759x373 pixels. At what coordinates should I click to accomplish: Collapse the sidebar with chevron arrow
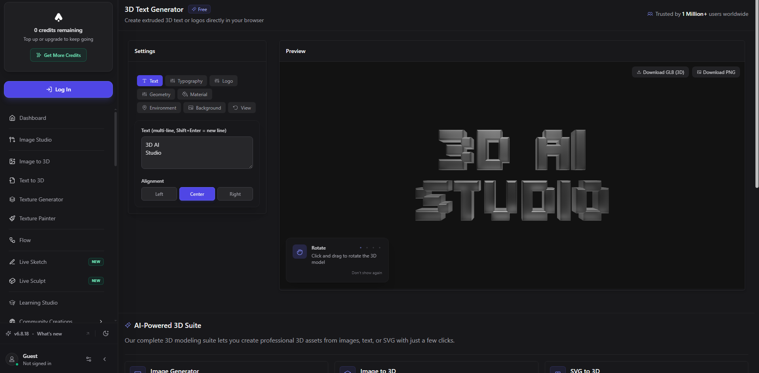click(x=105, y=359)
